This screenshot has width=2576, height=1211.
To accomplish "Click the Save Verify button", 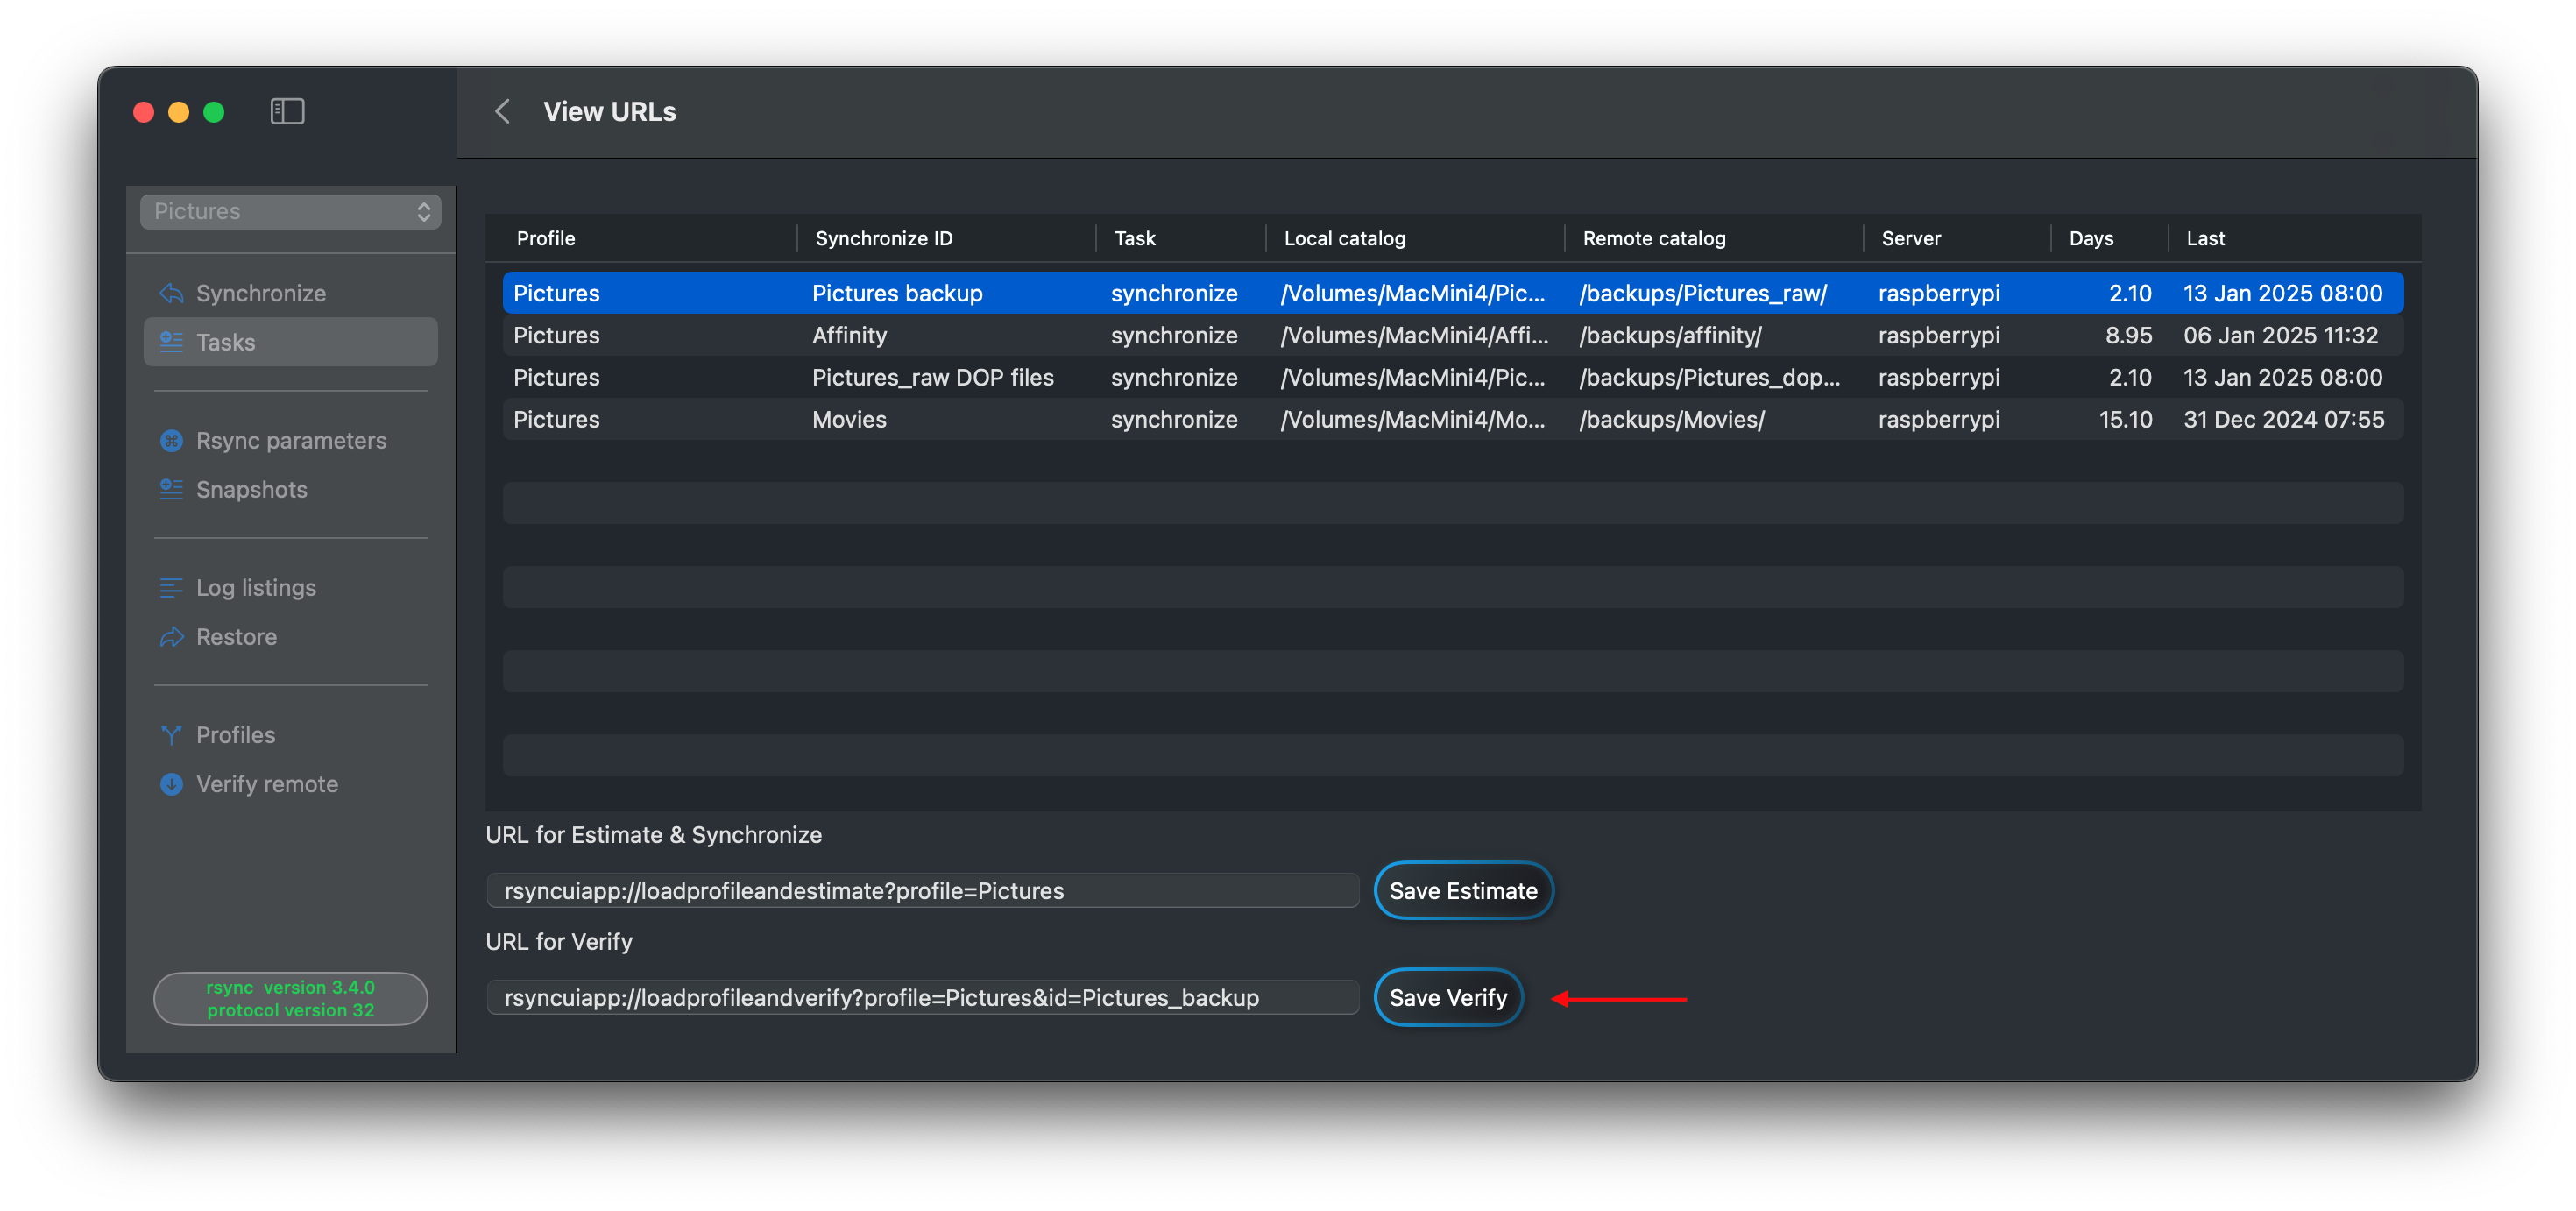I will pyautogui.click(x=1448, y=997).
